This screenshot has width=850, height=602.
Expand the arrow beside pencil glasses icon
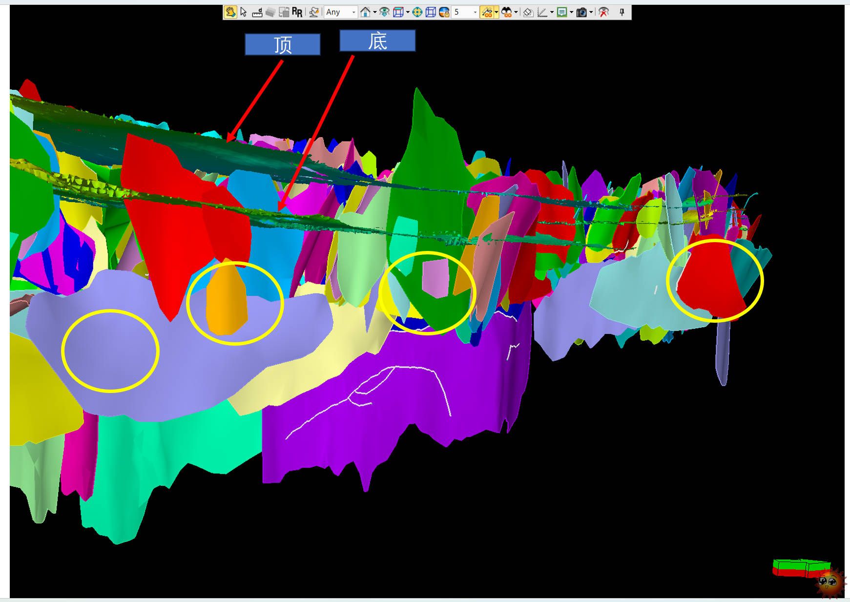pyautogui.click(x=497, y=12)
